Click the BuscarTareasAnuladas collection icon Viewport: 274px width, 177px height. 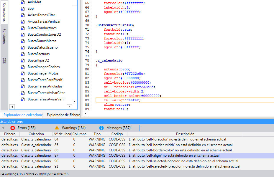click(x=23, y=86)
